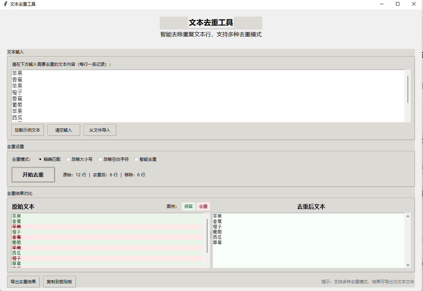Enable 忽略大小写 mode

click(68, 159)
